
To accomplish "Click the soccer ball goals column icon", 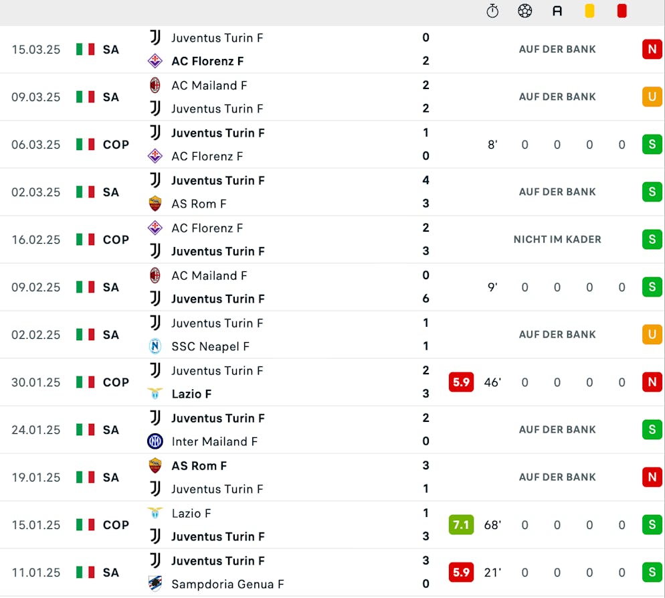I will pos(525,11).
